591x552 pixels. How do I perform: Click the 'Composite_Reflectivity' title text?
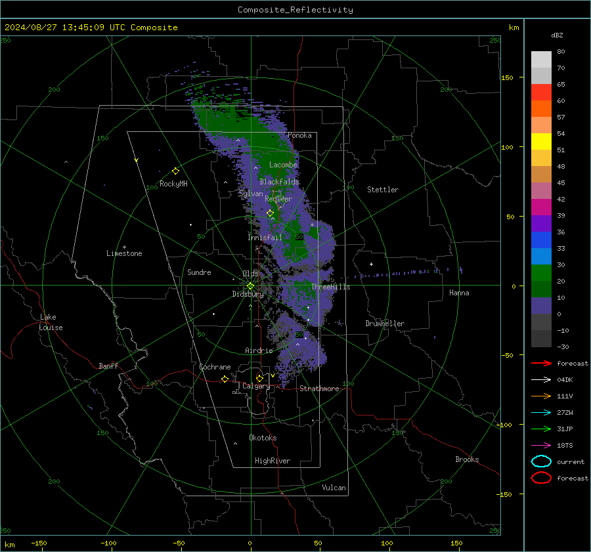point(295,10)
